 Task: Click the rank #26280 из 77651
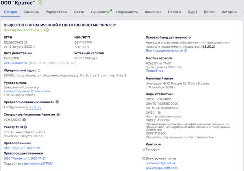(x=159, y=63)
